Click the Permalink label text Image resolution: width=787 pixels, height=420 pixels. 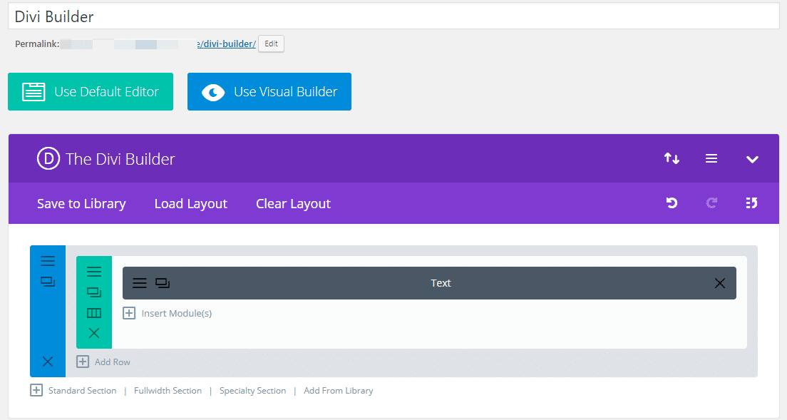pyautogui.click(x=37, y=43)
